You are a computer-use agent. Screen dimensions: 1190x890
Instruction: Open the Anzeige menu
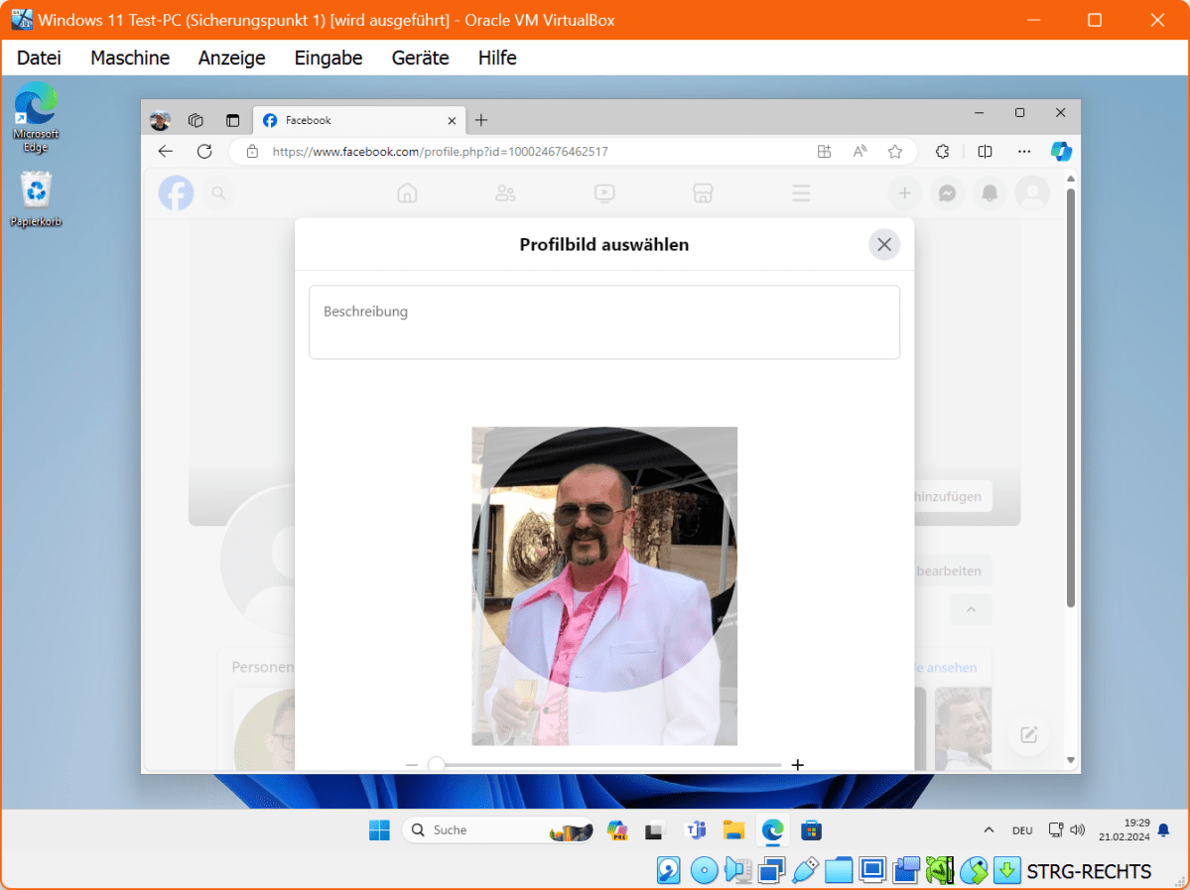(231, 58)
